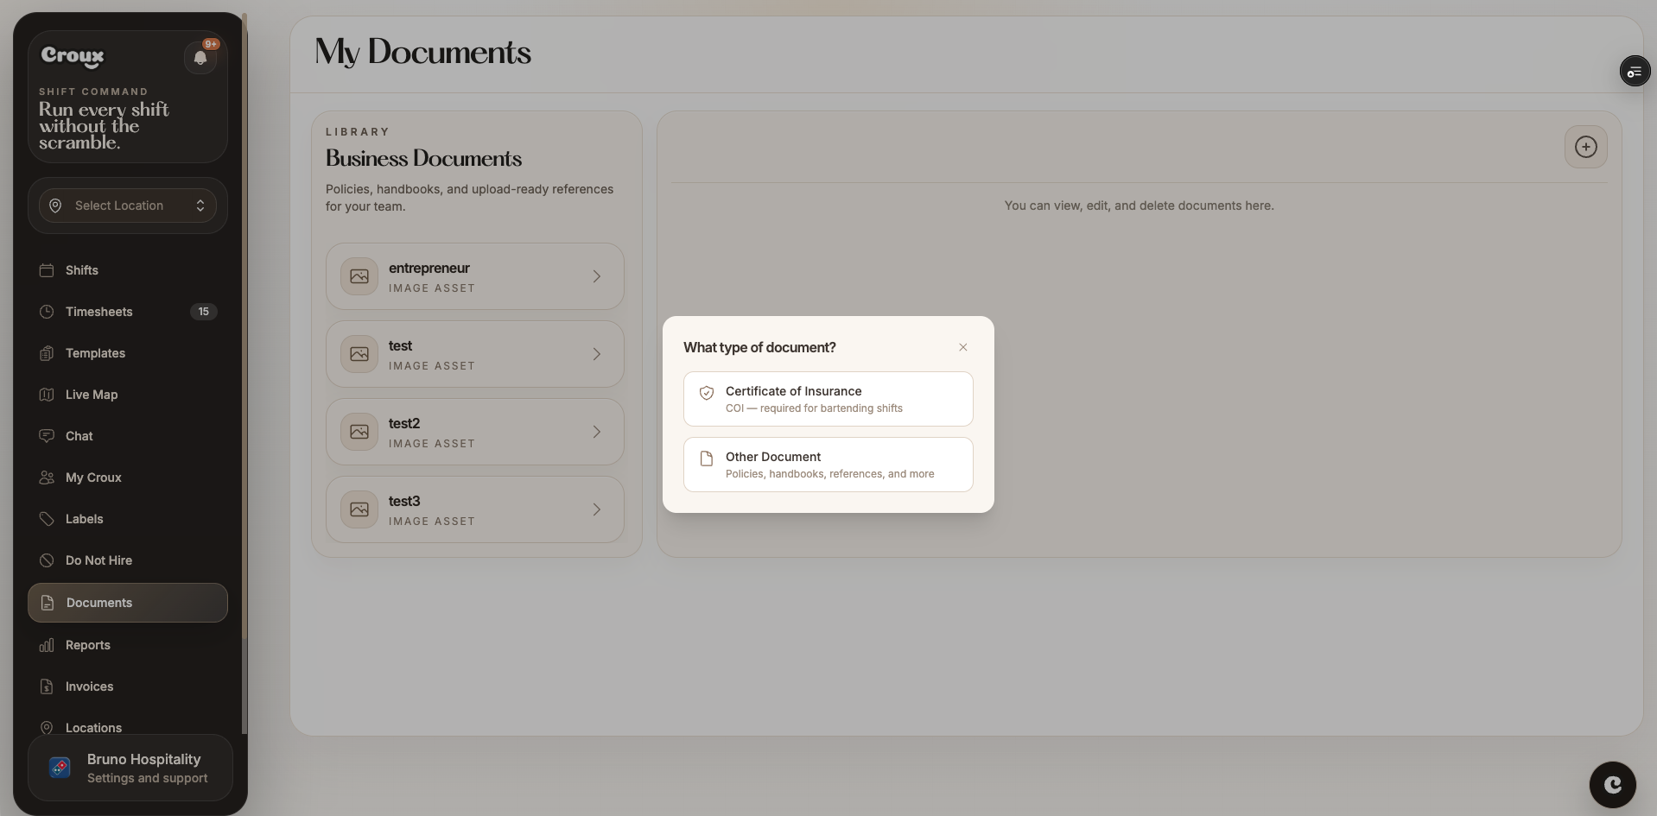
Task: Click the test3 row image icon
Action: [359, 509]
